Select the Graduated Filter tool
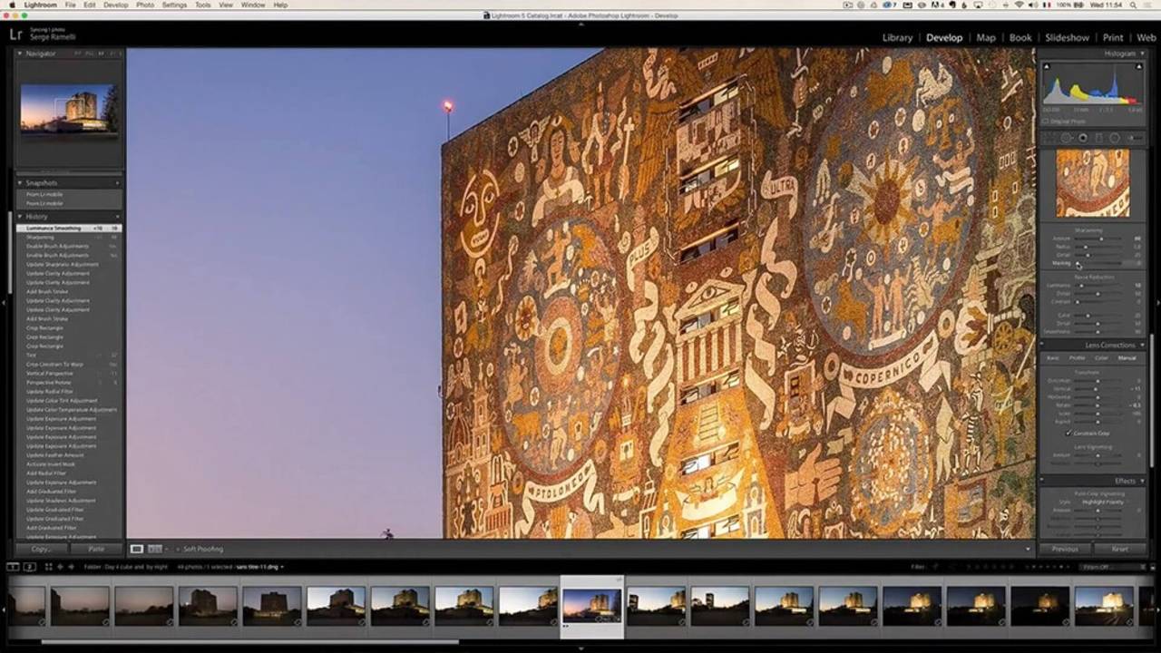This screenshot has height=653, width=1161. 1098,138
